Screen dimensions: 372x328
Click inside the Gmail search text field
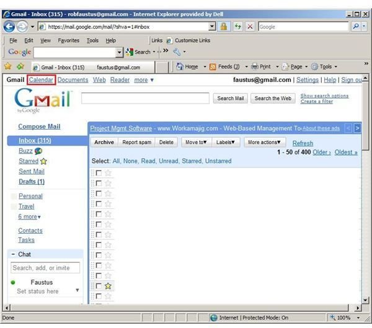pos(145,98)
